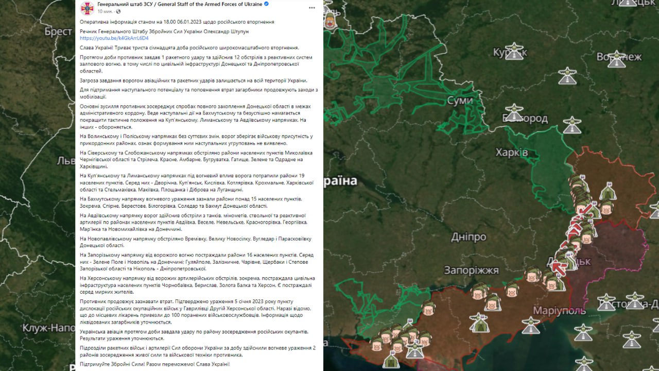
Task: Click the airfield icon right of Бєлгород
Action: point(572,124)
